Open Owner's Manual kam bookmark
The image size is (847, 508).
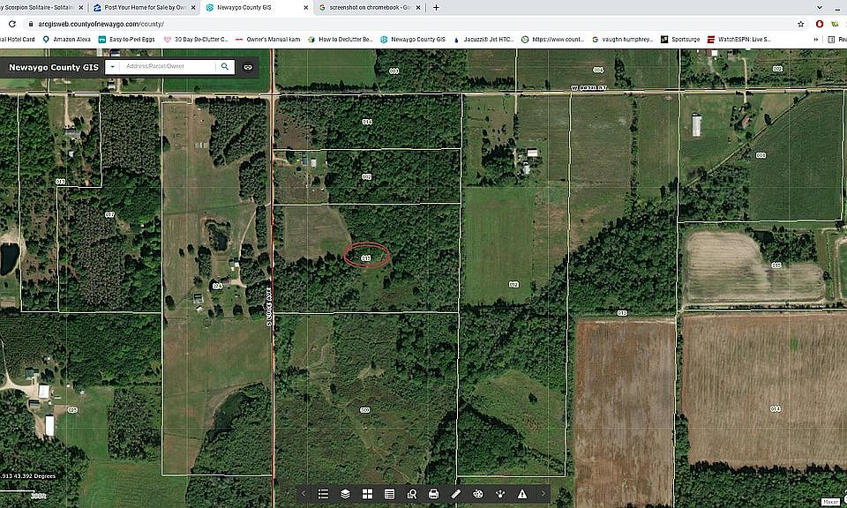(268, 40)
